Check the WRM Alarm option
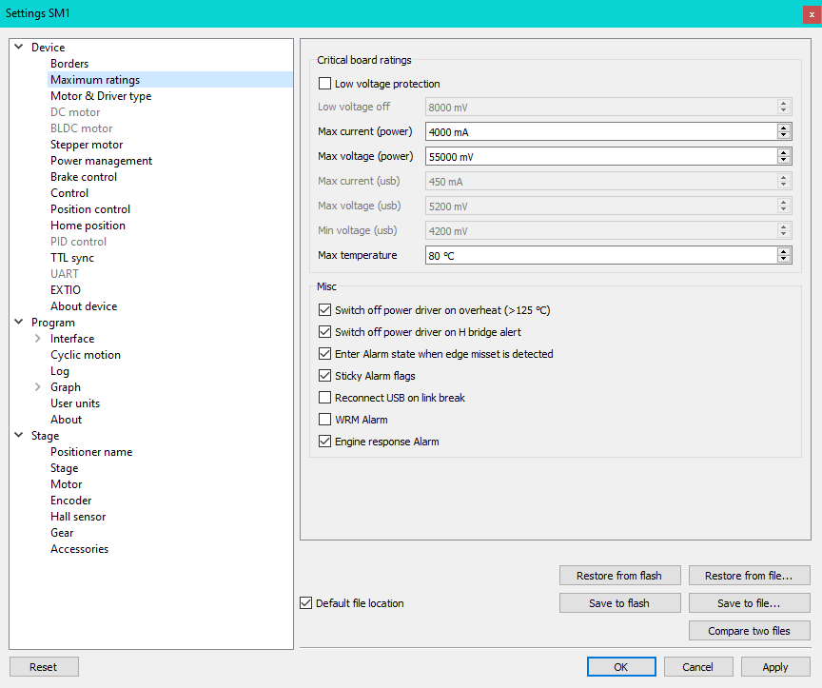The height and width of the screenshot is (688, 822). coord(325,420)
